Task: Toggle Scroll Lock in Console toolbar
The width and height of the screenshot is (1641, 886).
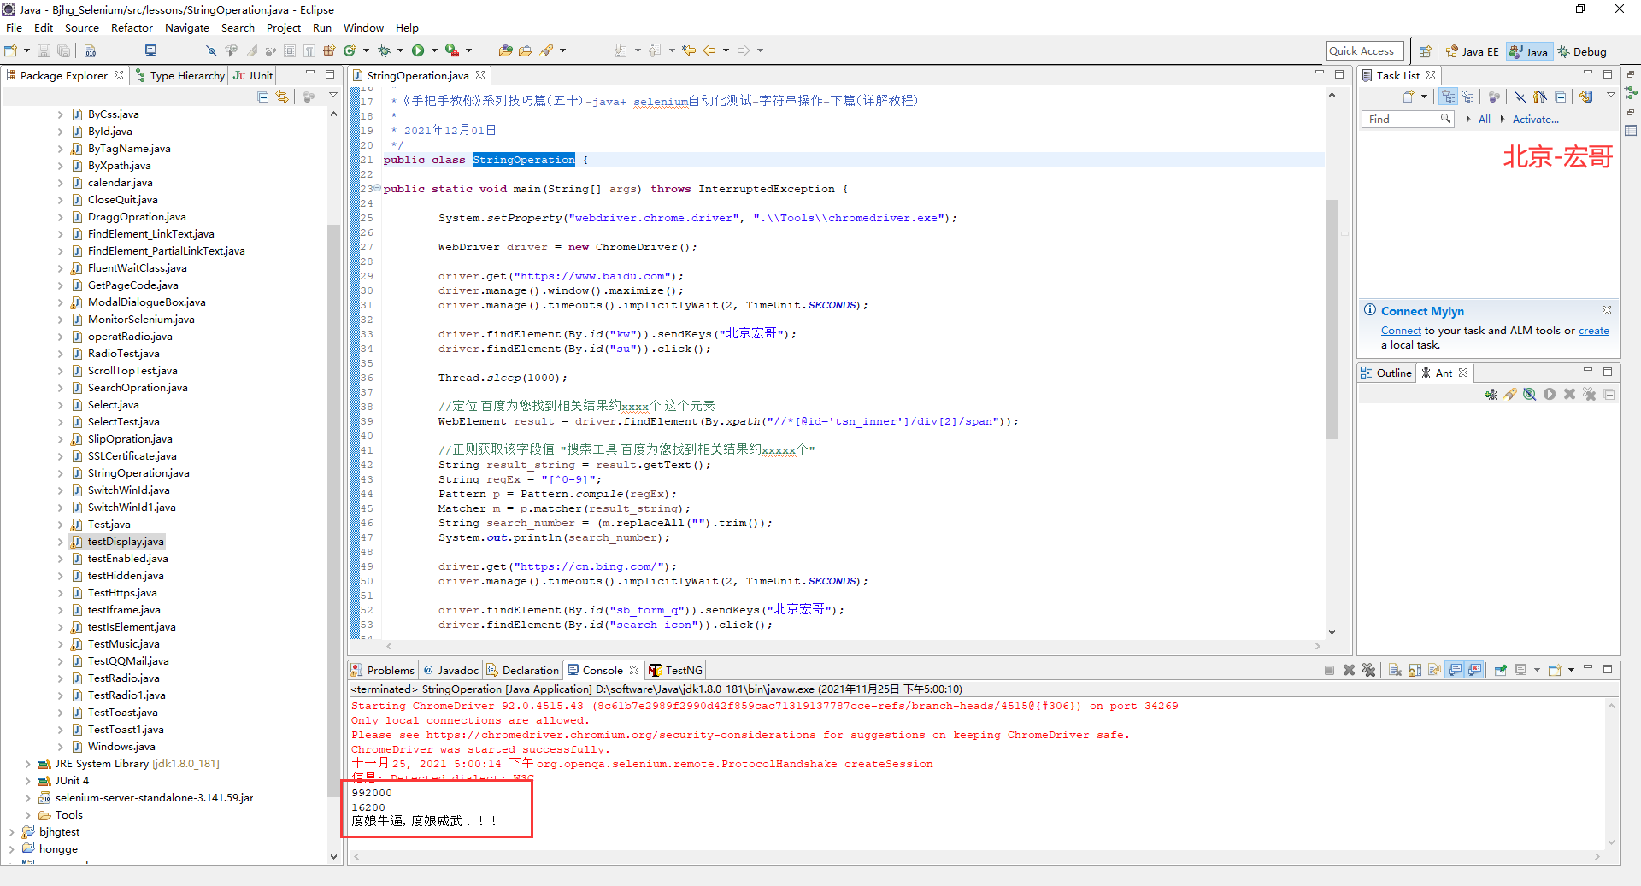Action: tap(1415, 670)
